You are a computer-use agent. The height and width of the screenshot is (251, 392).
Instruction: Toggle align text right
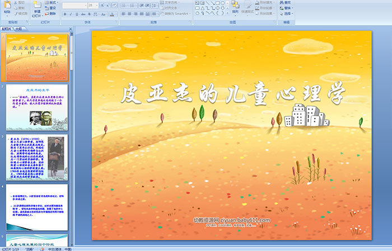click(136, 14)
